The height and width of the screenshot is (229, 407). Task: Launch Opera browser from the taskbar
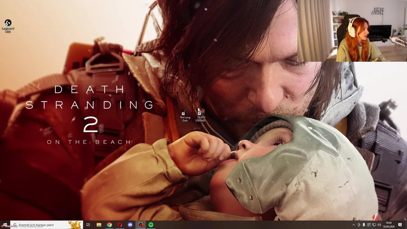coord(120,225)
